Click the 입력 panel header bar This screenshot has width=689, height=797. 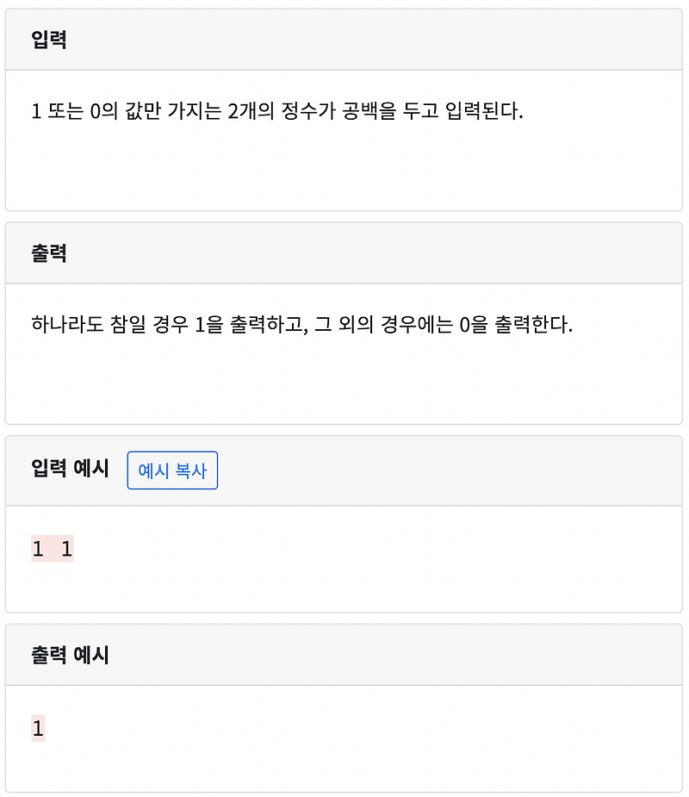344,36
